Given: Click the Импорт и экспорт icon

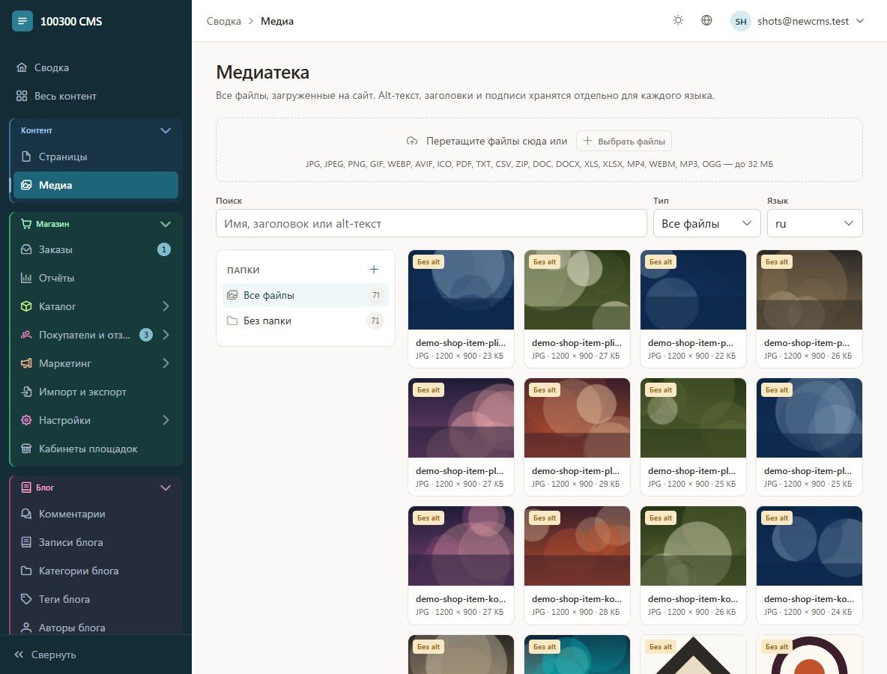Looking at the screenshot, I should (x=26, y=392).
